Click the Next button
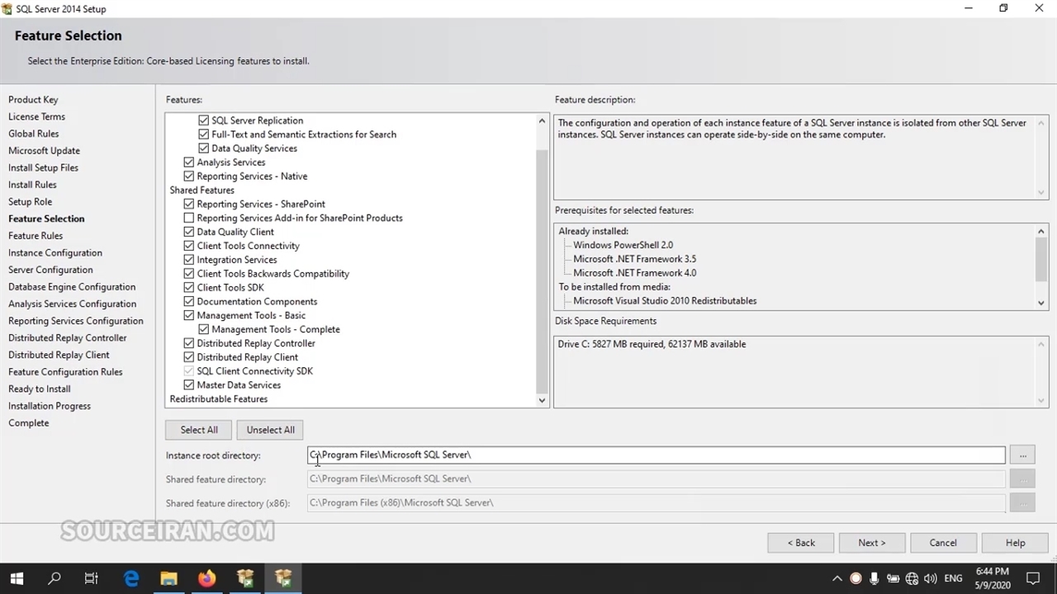The image size is (1057, 594). click(x=871, y=543)
